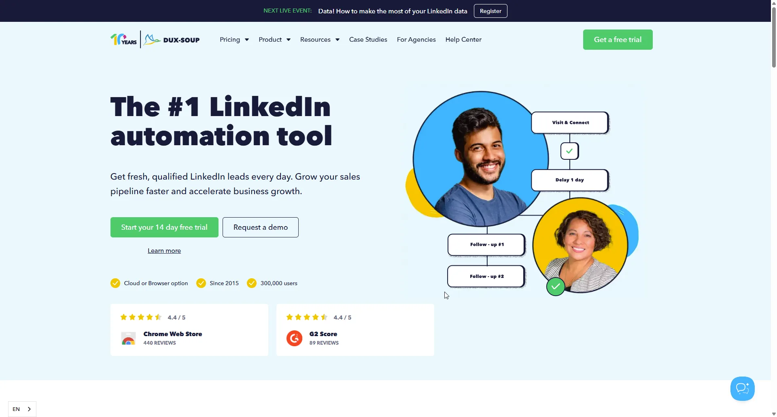Click the green checkmark badge on woman's photo
Viewport: 777px width, 417px height.
pyautogui.click(x=556, y=287)
